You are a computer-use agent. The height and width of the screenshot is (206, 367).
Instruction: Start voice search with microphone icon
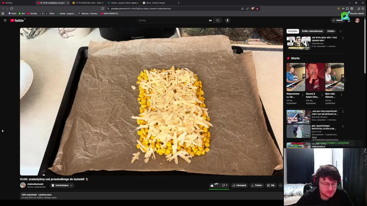coord(227,20)
